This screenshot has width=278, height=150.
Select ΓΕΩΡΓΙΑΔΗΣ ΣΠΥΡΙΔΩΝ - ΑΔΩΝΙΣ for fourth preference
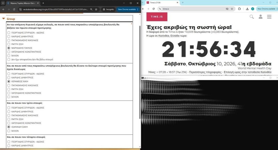coord(9,142)
